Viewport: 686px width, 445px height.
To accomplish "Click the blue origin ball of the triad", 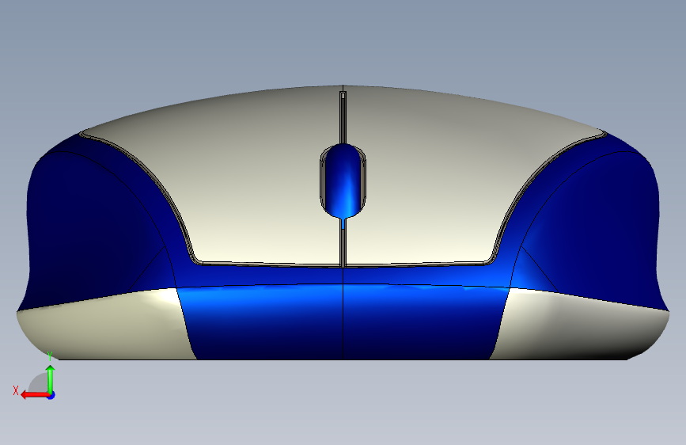I will coord(51,395).
